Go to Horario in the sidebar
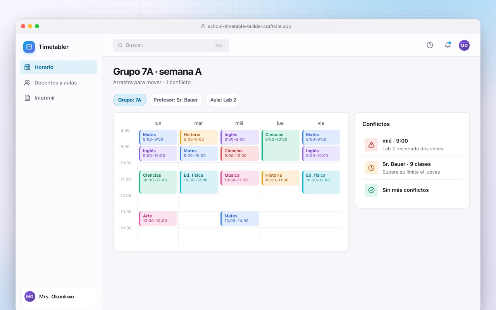Screen dimensions: 496x310 59,67
